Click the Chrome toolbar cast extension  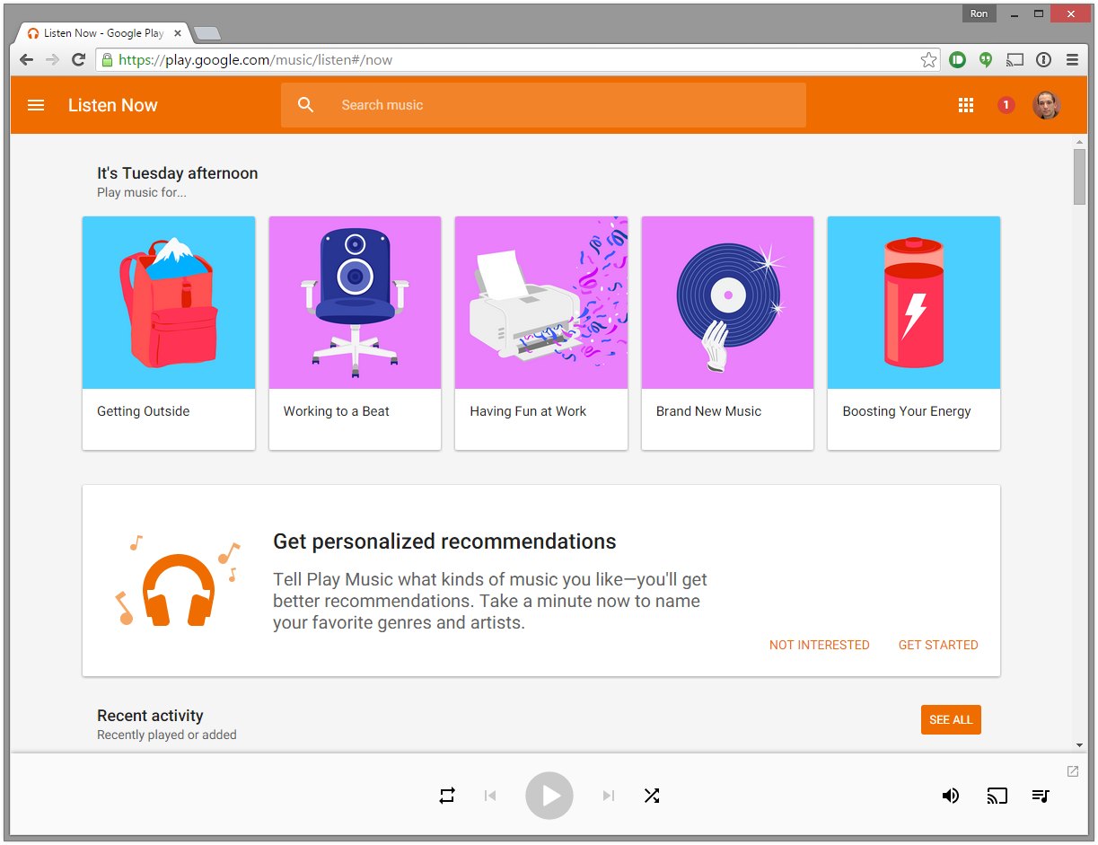(x=1015, y=60)
